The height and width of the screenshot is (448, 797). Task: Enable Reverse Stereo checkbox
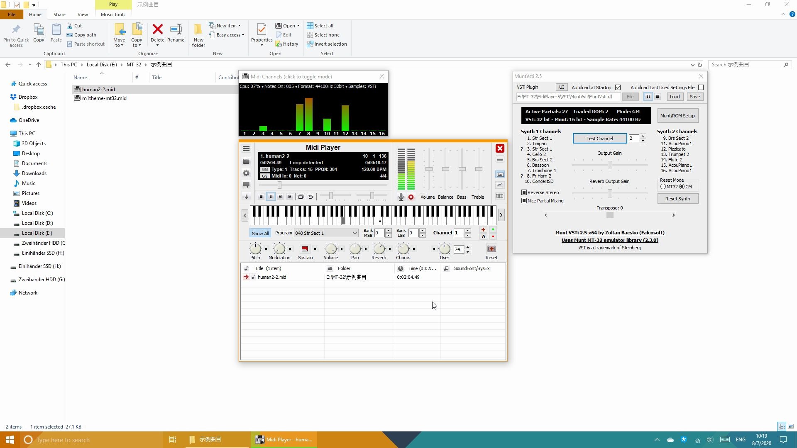point(524,192)
